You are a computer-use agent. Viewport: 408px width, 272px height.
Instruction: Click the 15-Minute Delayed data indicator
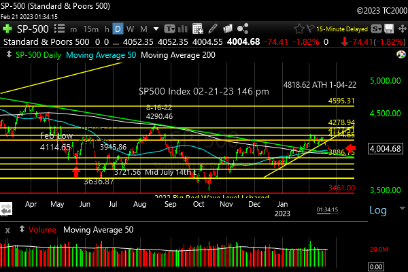(345, 29)
